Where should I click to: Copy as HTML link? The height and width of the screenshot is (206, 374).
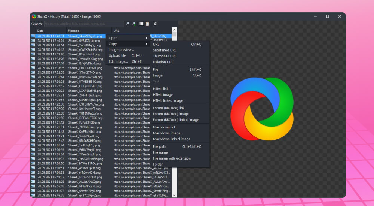click(x=180, y=89)
